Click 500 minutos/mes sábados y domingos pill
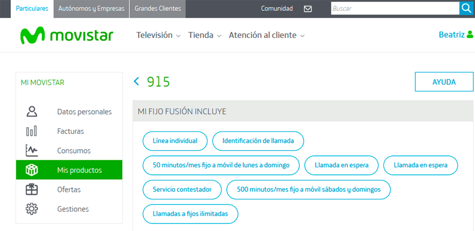Image resolution: width=475 pixels, height=231 pixels. tap(309, 190)
